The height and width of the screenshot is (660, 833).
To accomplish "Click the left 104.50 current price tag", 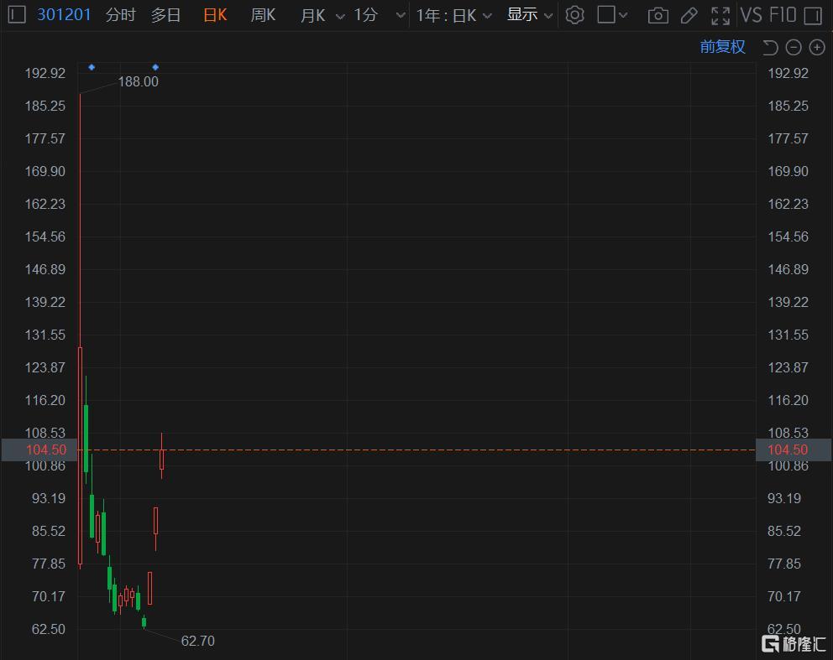I will pos(40,450).
